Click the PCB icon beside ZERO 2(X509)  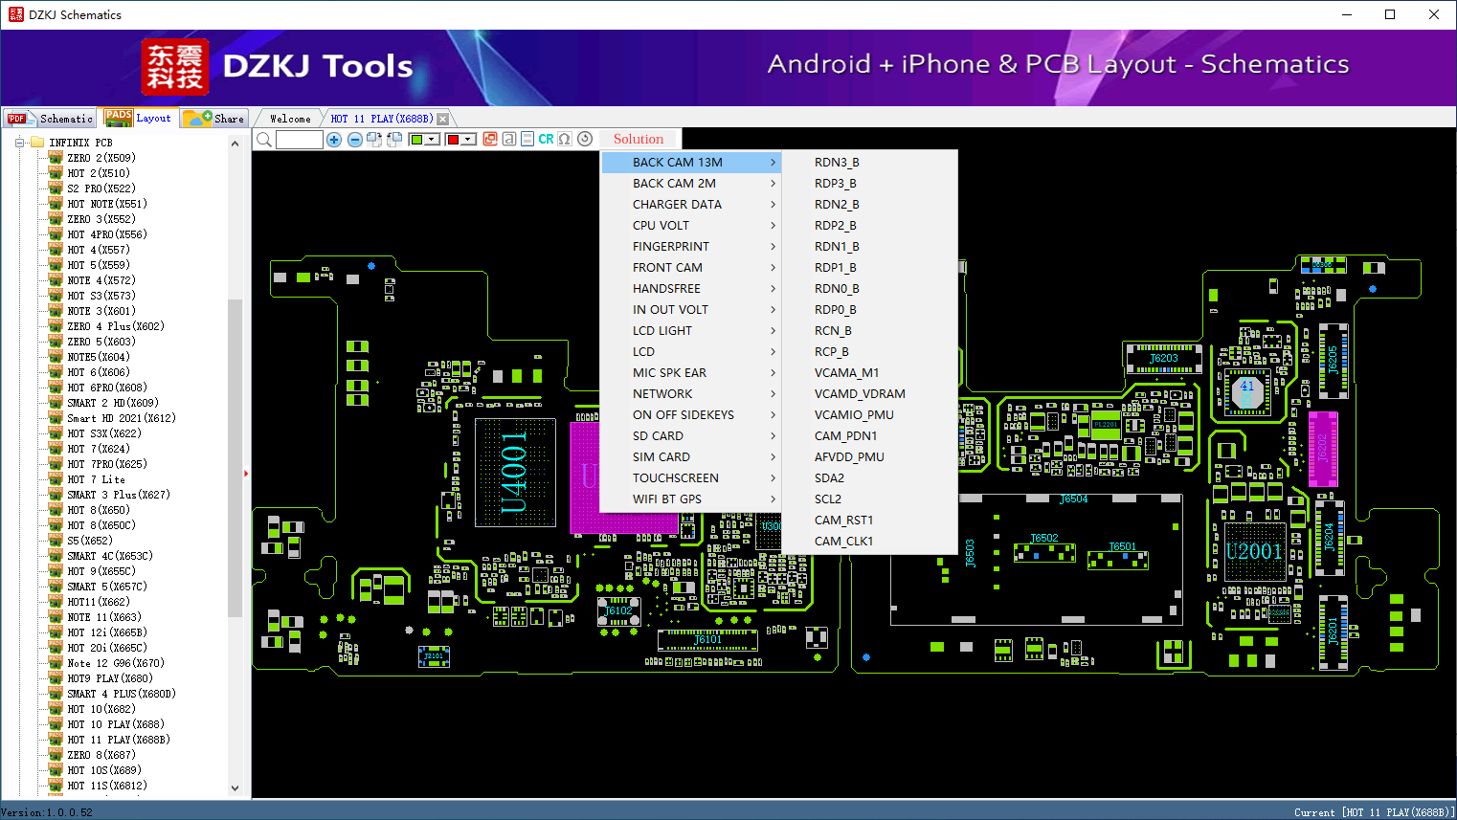56,158
